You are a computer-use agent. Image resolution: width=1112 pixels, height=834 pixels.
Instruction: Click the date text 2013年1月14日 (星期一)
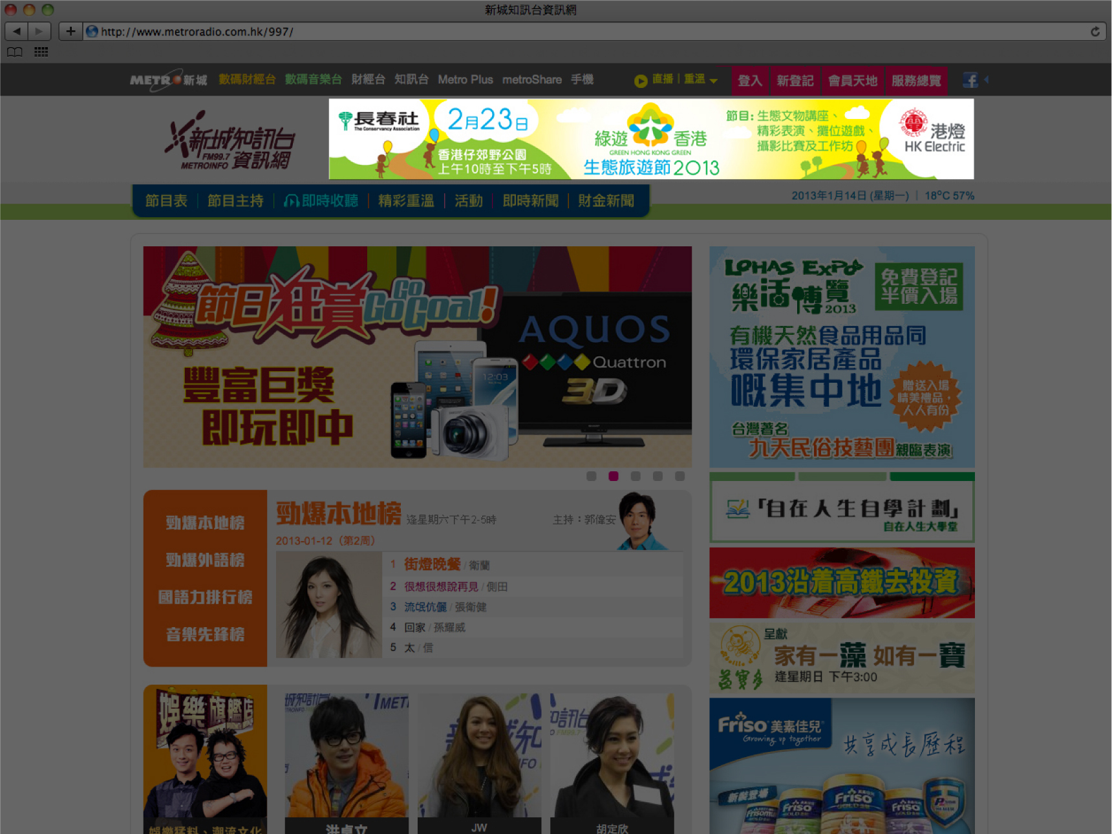point(850,196)
